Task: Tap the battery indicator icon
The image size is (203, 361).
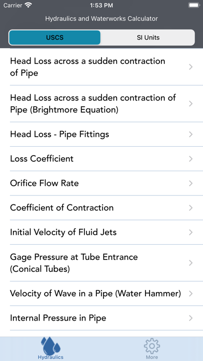Action: [194, 5]
